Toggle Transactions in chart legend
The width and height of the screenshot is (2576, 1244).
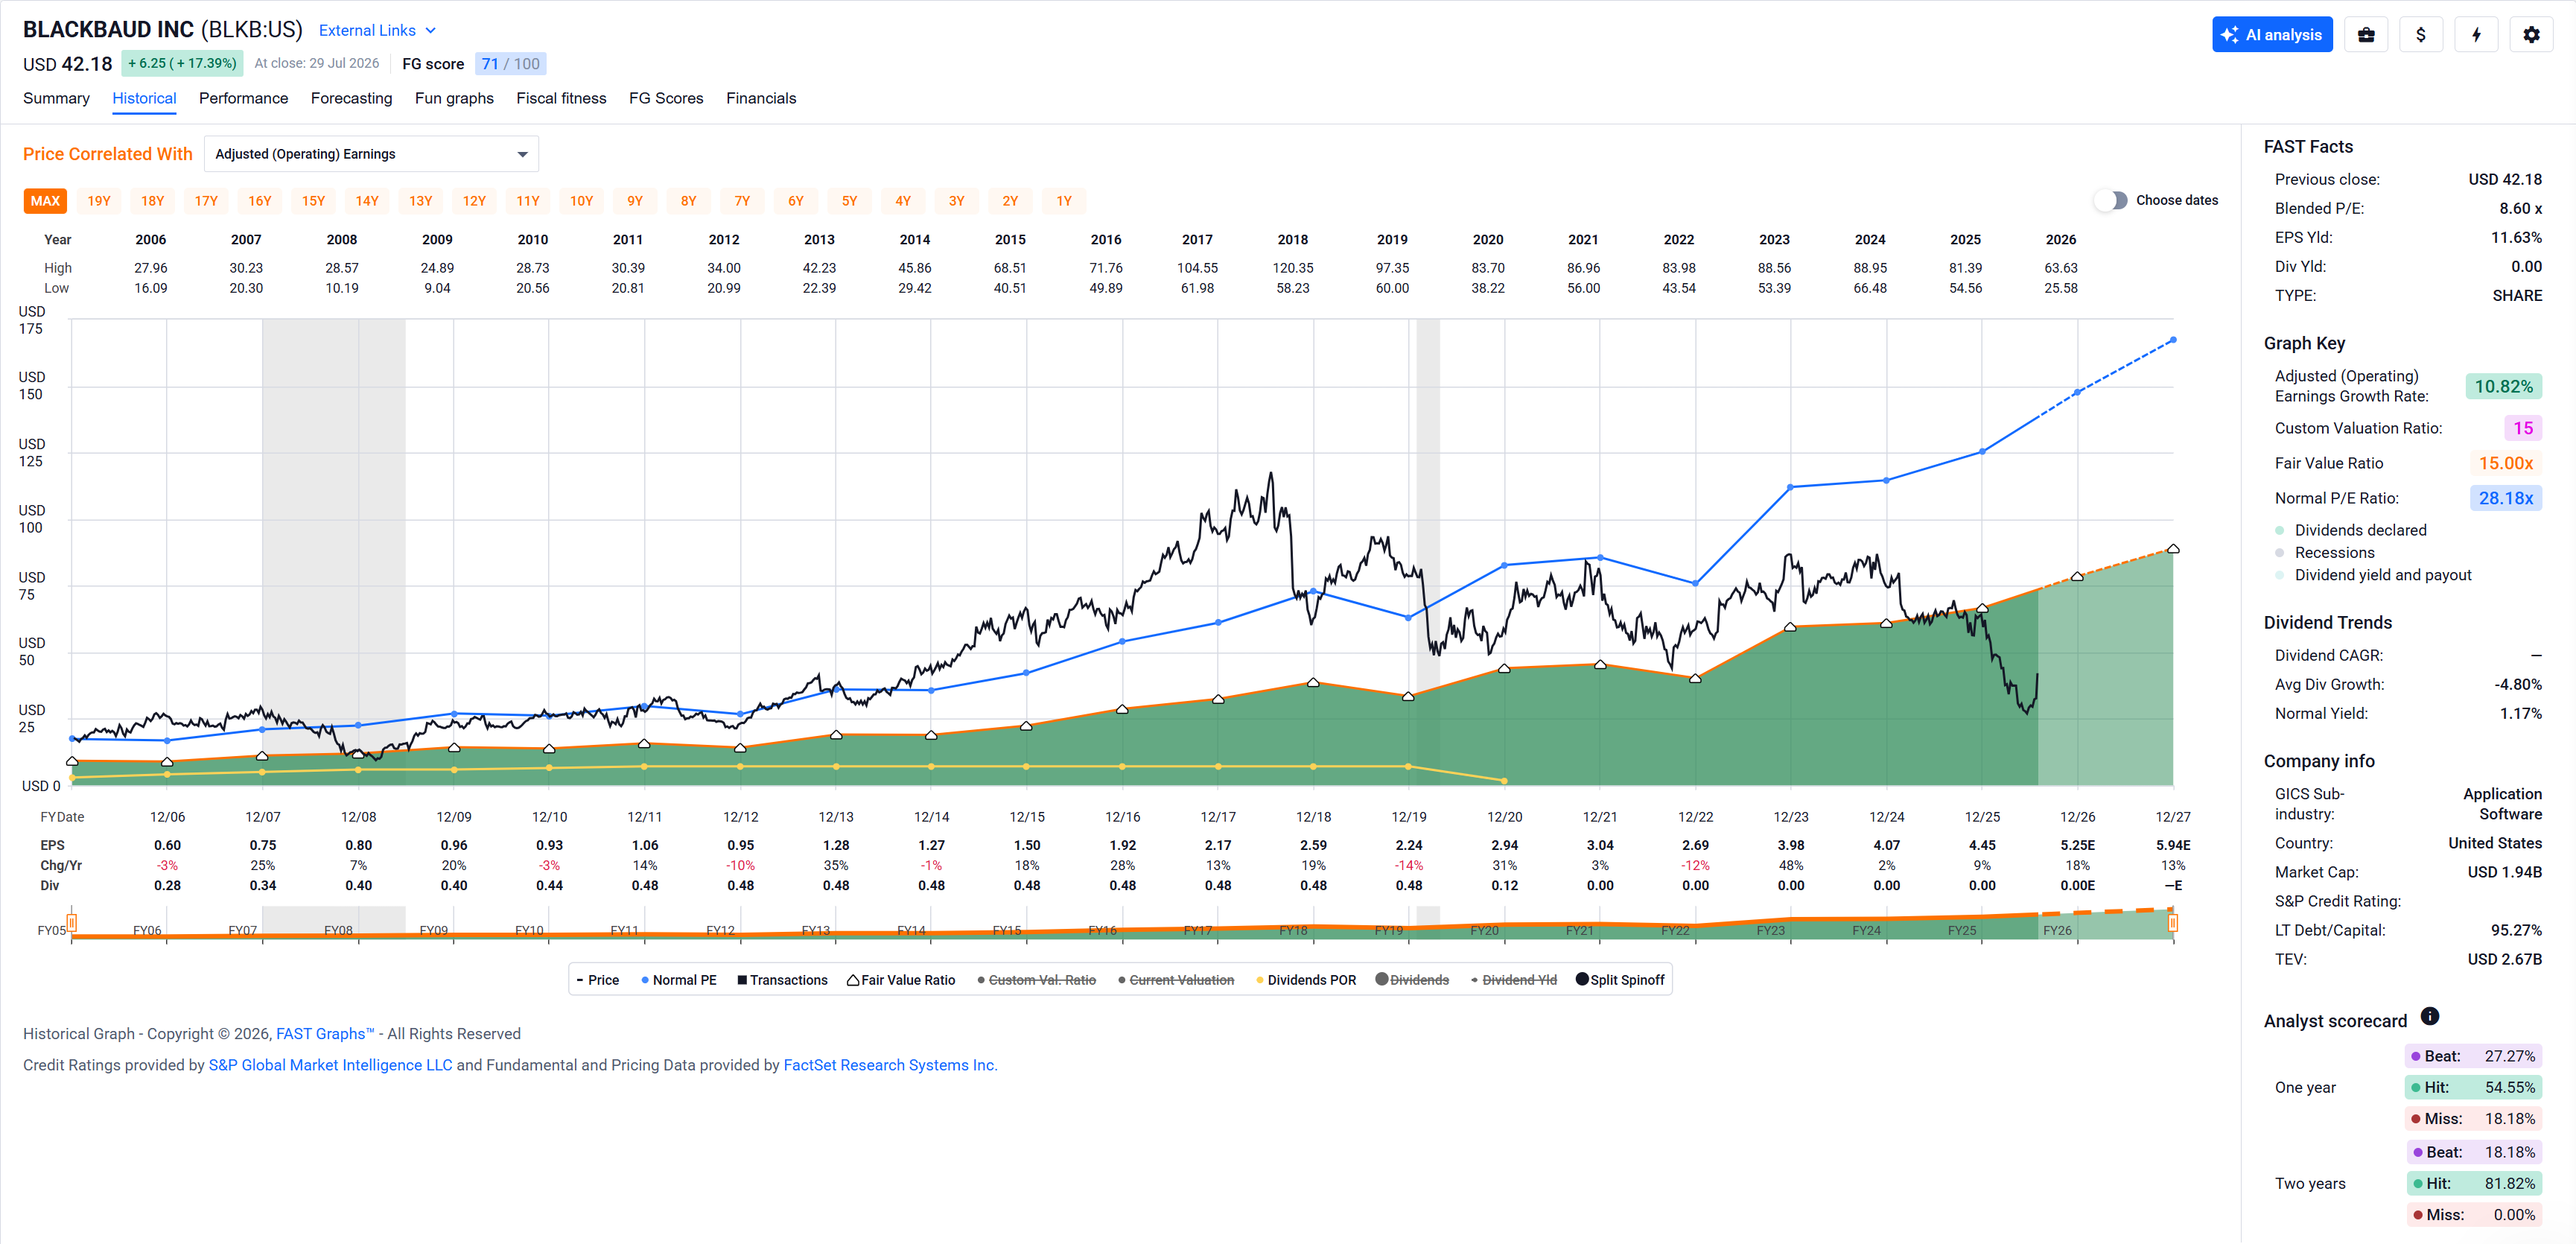tap(783, 980)
